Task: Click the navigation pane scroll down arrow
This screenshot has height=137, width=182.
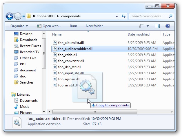Action: coord(44,112)
